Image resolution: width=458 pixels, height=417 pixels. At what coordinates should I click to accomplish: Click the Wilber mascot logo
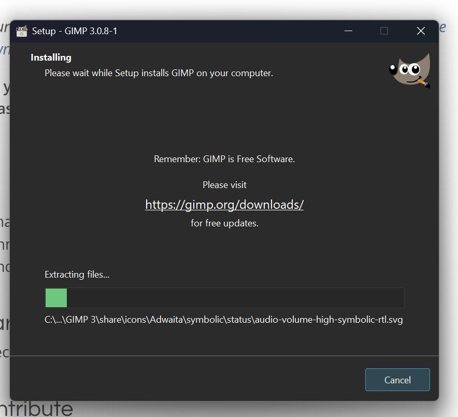pyautogui.click(x=409, y=70)
